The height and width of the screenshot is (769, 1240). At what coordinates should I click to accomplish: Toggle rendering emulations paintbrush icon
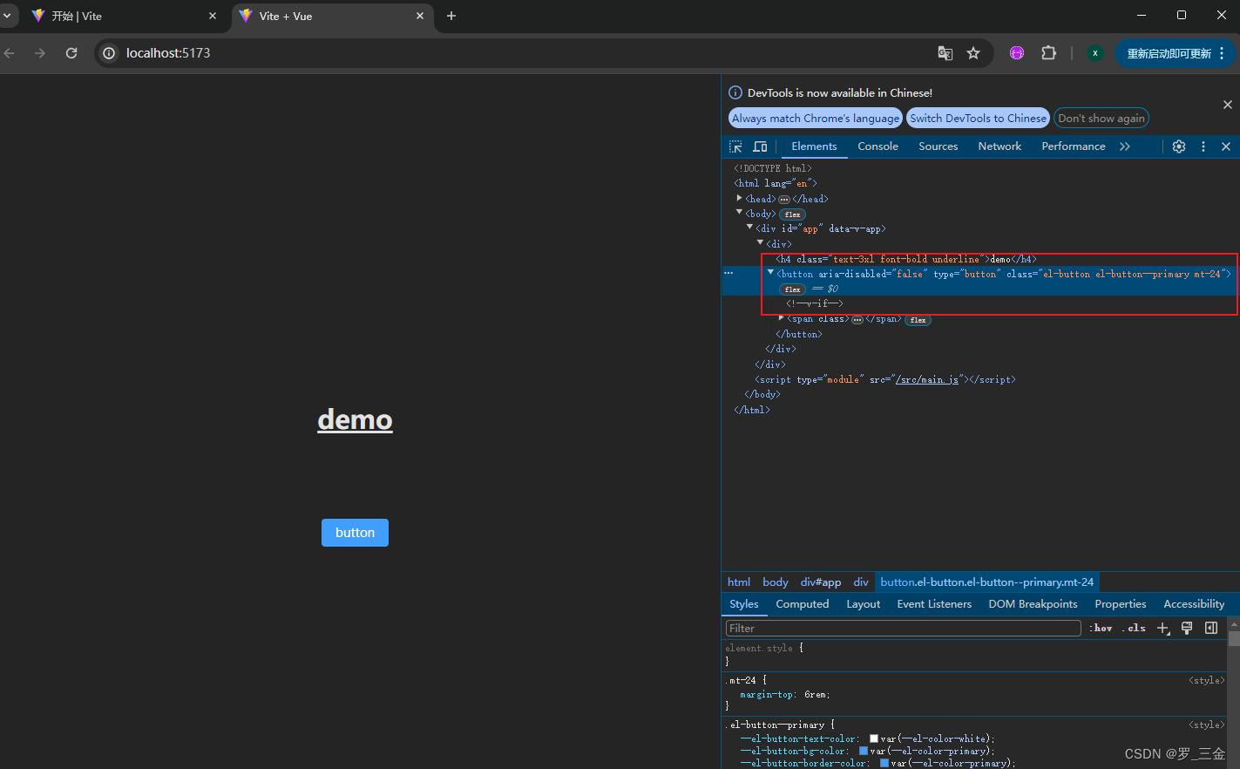(1187, 628)
